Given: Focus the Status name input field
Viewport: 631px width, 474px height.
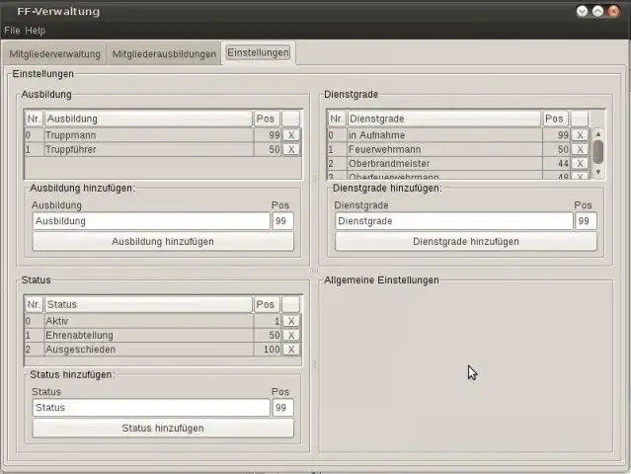Looking at the screenshot, I should point(151,408).
